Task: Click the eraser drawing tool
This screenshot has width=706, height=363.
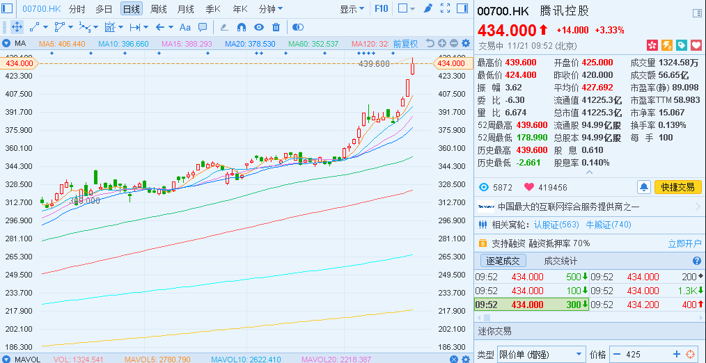Action: [224, 27]
